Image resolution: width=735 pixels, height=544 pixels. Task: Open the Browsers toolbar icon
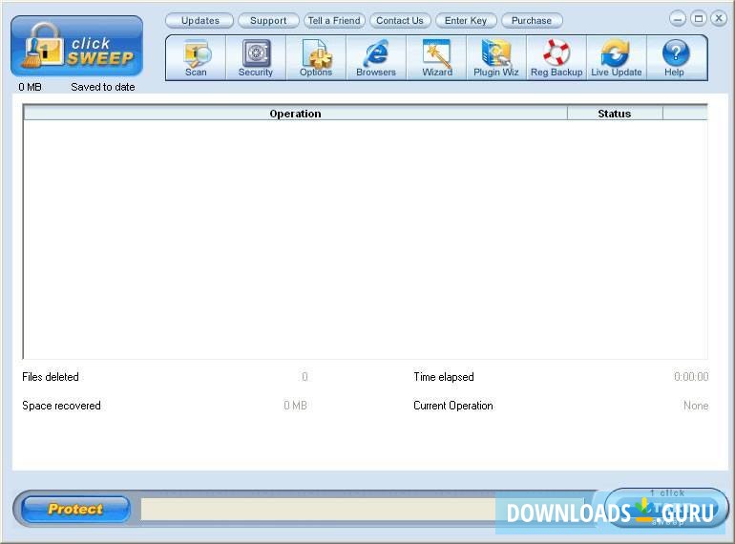[376, 58]
